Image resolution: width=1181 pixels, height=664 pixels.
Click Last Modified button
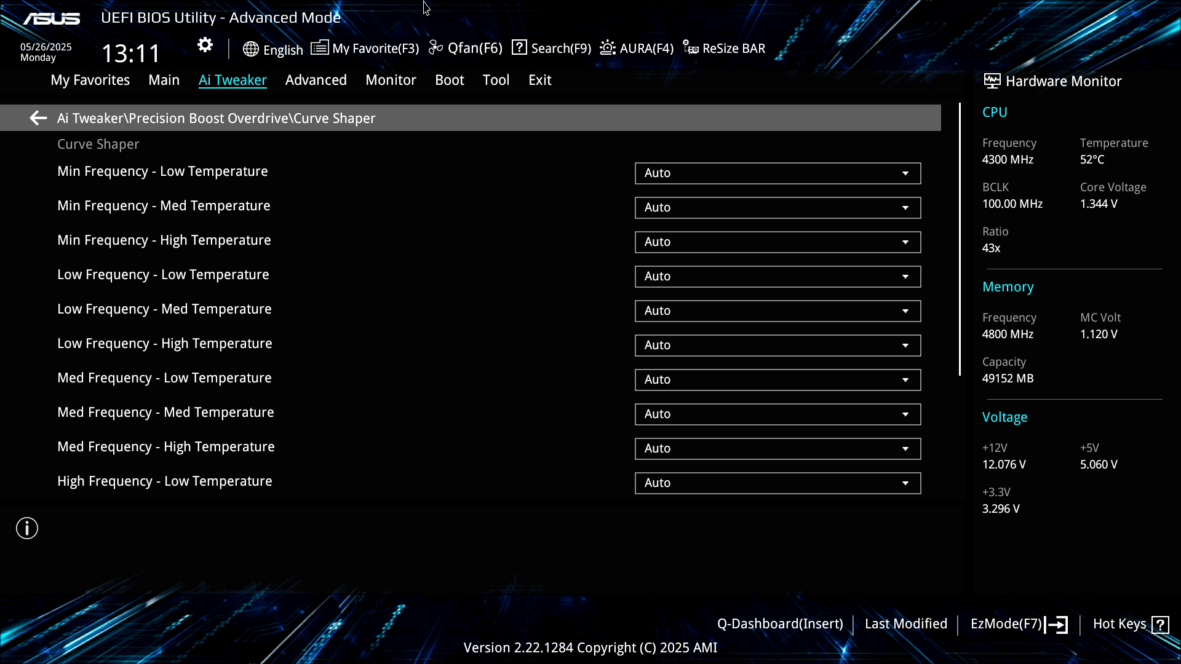coord(905,624)
